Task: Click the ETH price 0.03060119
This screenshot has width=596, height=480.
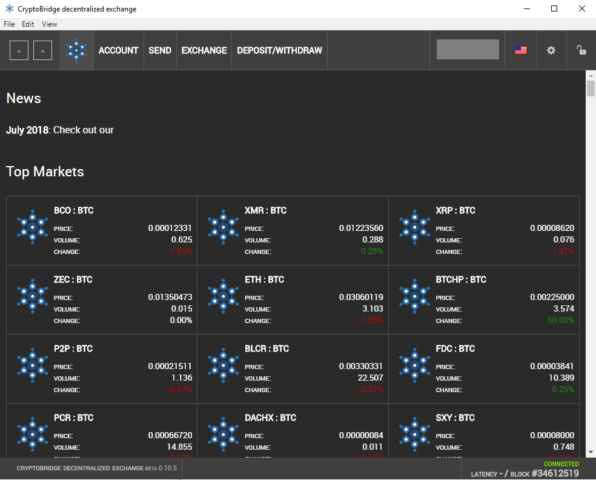Action: click(x=361, y=297)
